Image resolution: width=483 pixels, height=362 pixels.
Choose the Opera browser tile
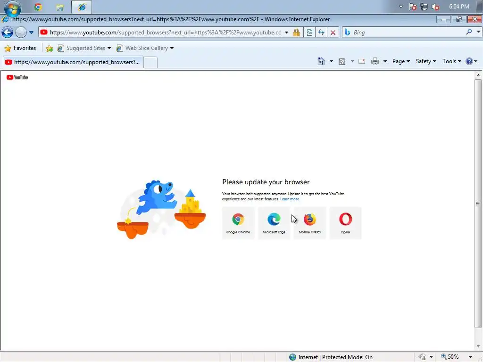click(x=345, y=223)
